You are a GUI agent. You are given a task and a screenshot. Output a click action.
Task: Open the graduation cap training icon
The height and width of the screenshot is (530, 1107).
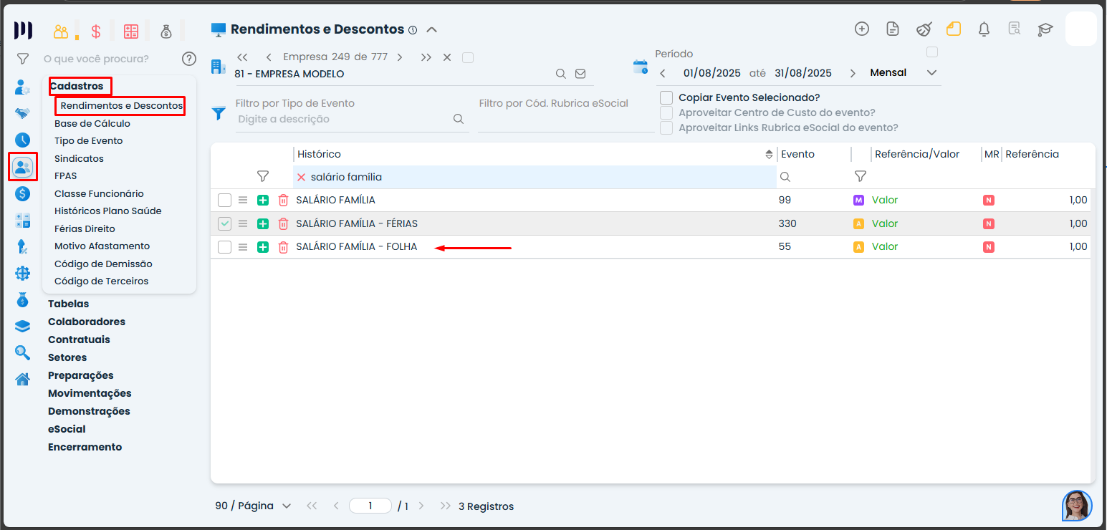[1045, 29]
